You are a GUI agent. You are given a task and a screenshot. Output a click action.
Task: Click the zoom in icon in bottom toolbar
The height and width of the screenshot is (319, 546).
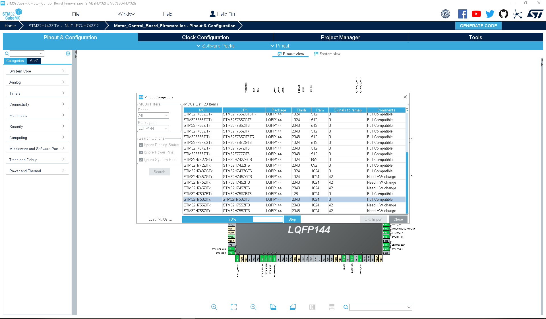214,307
